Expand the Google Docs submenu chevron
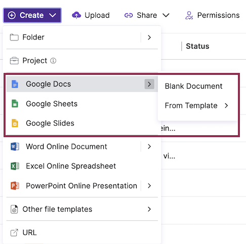Viewport: 246px width, 244px height. point(149,84)
